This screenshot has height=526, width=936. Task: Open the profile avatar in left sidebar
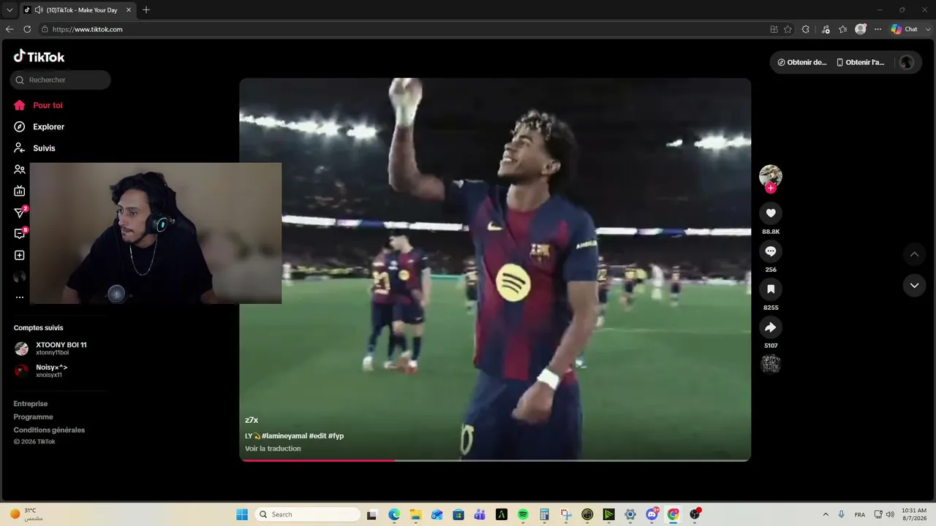[x=20, y=277]
